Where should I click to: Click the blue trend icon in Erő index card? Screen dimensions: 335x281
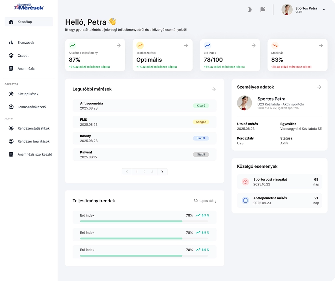208,45
